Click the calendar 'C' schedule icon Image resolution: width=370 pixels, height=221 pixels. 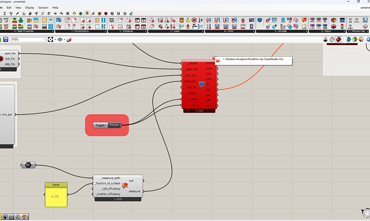[x=137, y=20]
